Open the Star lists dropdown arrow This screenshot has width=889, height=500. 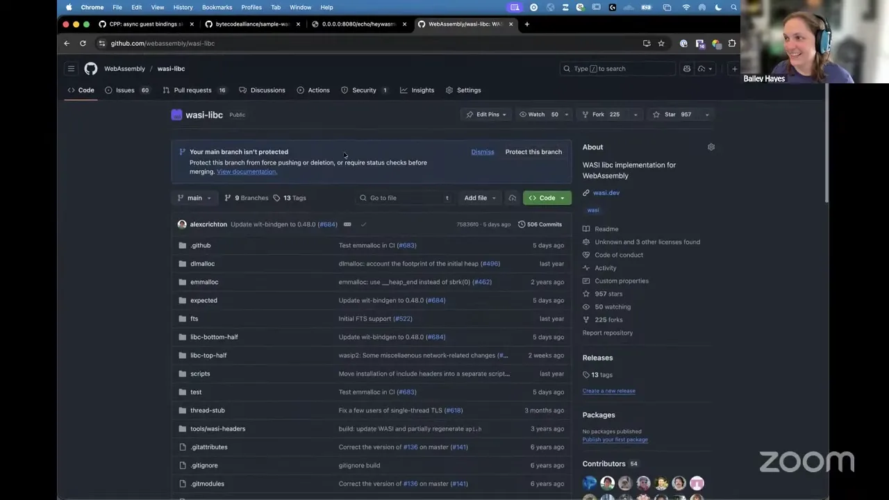[707, 115]
